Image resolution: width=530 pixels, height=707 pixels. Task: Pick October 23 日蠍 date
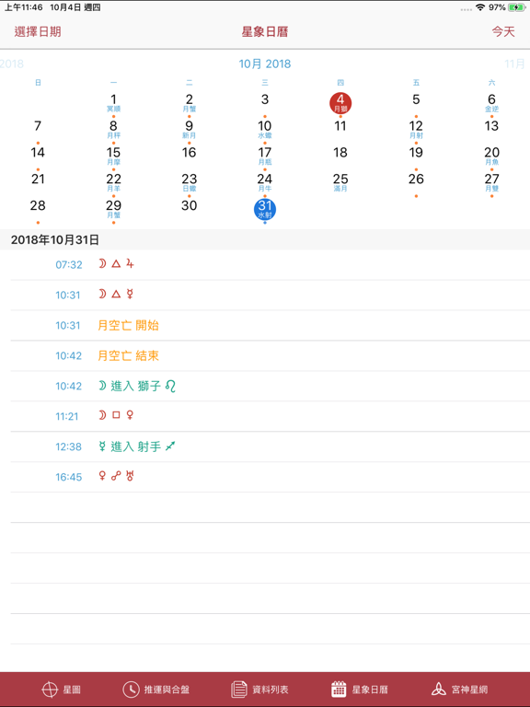(190, 183)
